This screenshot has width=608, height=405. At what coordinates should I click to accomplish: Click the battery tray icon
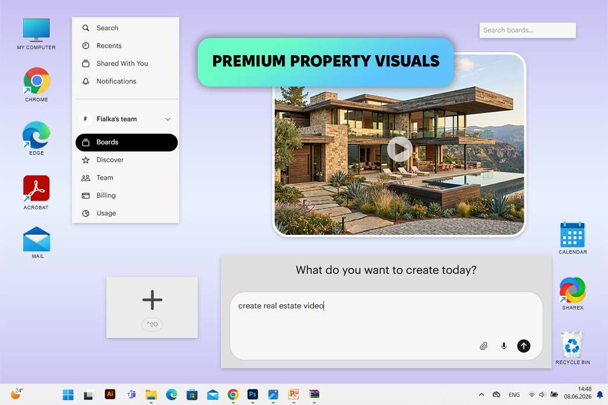[554, 394]
